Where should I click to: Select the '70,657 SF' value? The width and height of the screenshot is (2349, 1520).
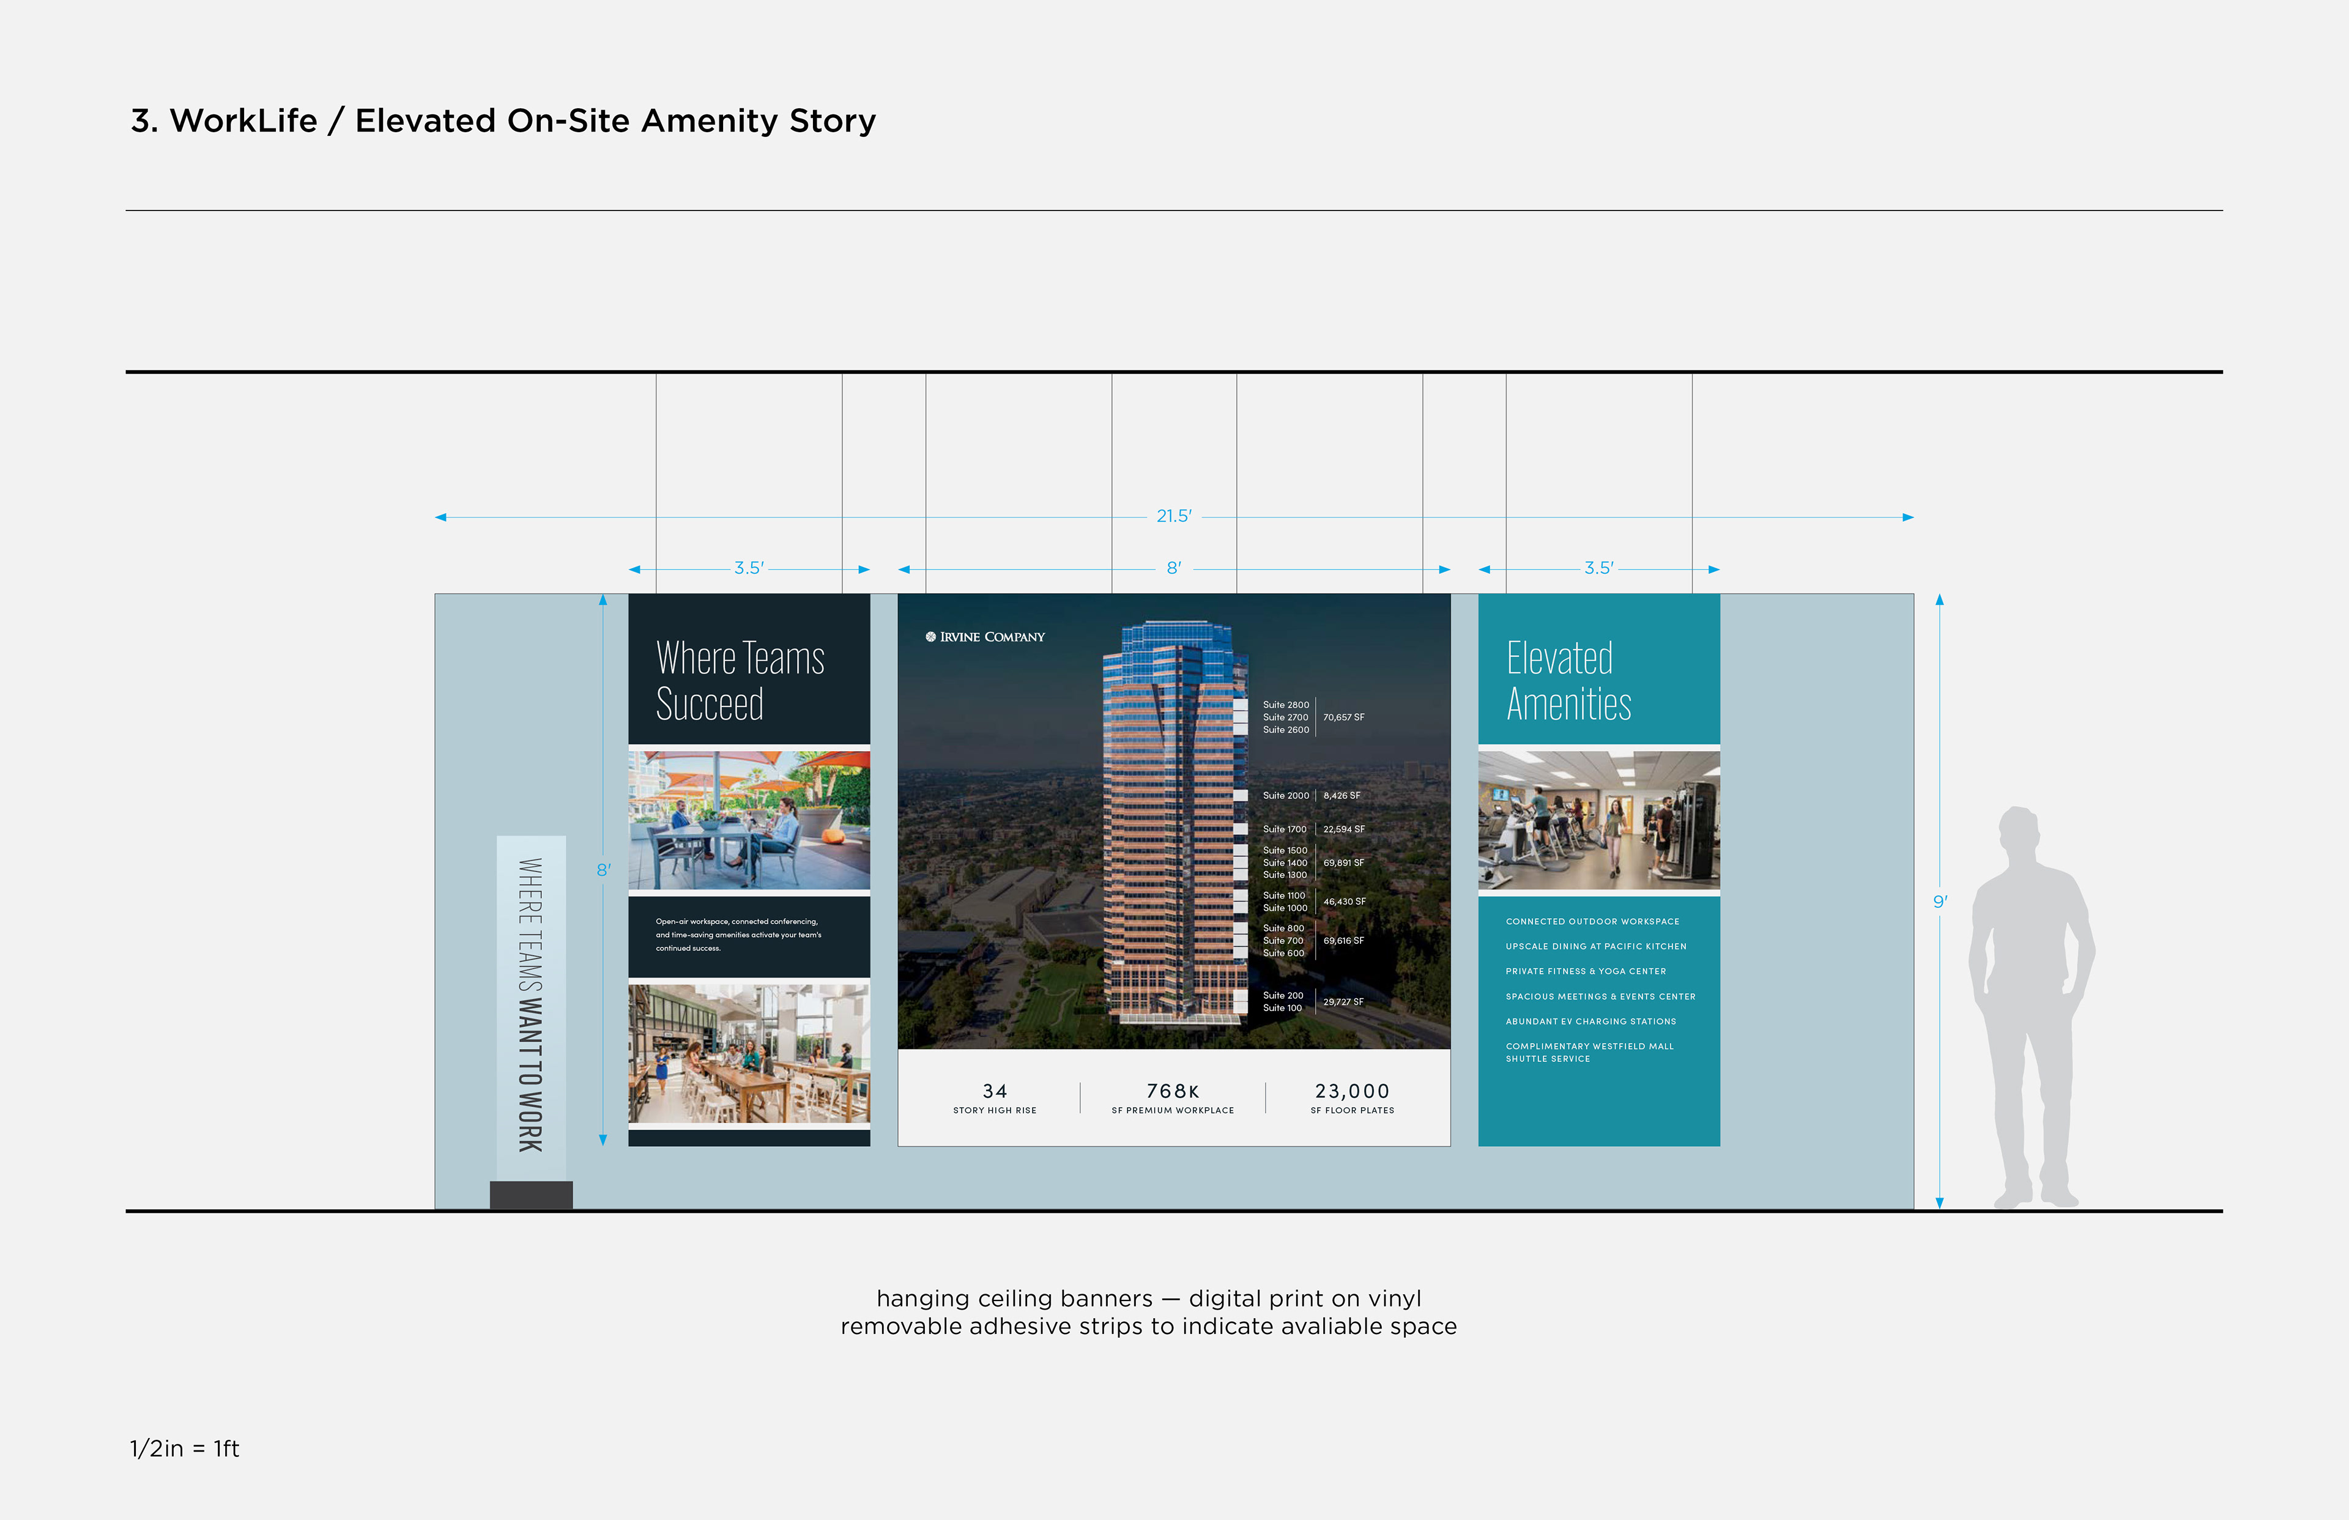coord(1345,717)
